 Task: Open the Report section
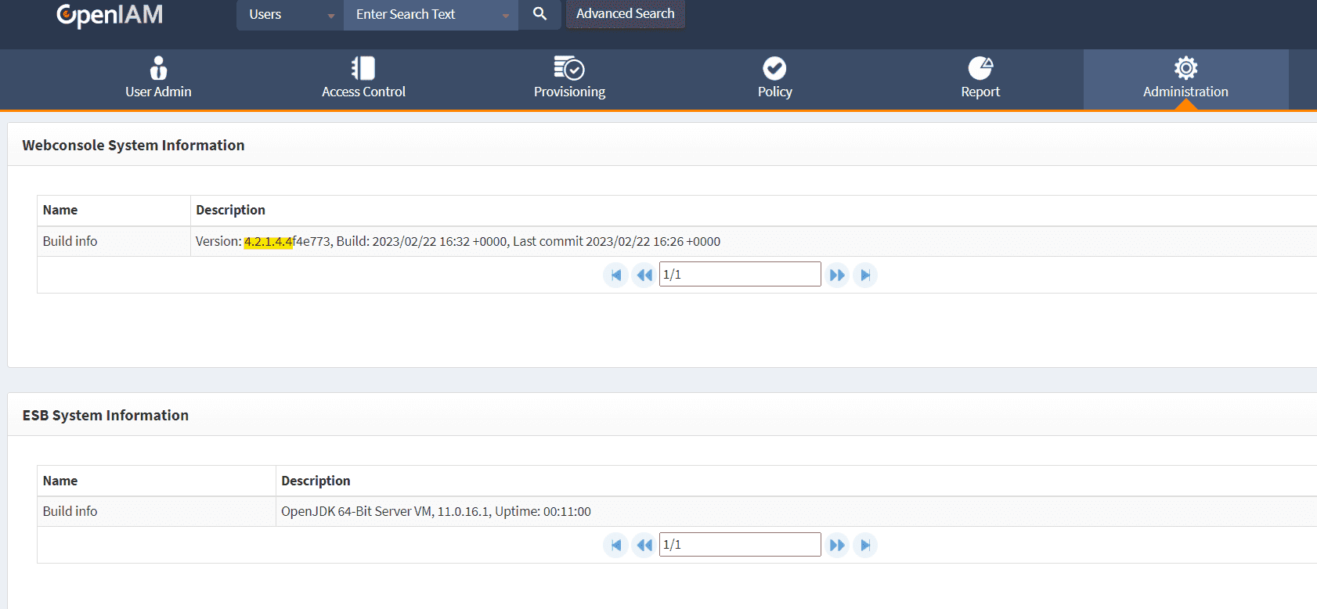click(980, 78)
